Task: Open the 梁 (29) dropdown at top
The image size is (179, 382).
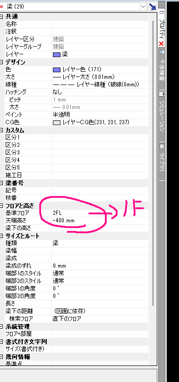Action: click(143, 7)
